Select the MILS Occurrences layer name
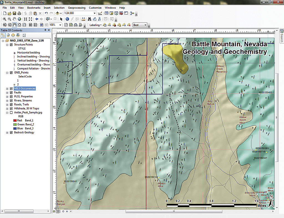284x218 pixels. coord(25,88)
